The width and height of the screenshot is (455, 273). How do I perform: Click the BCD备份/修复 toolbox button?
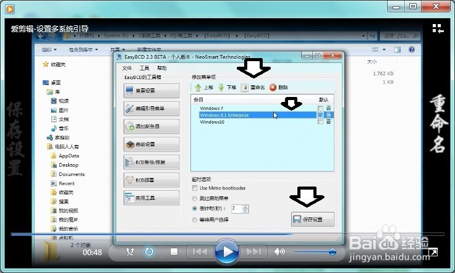click(x=151, y=162)
